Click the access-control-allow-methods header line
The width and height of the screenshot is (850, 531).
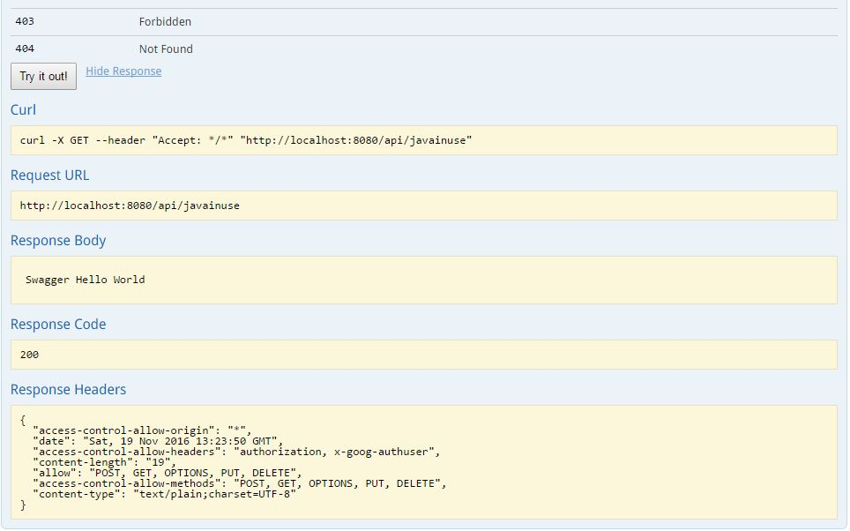coord(240,483)
